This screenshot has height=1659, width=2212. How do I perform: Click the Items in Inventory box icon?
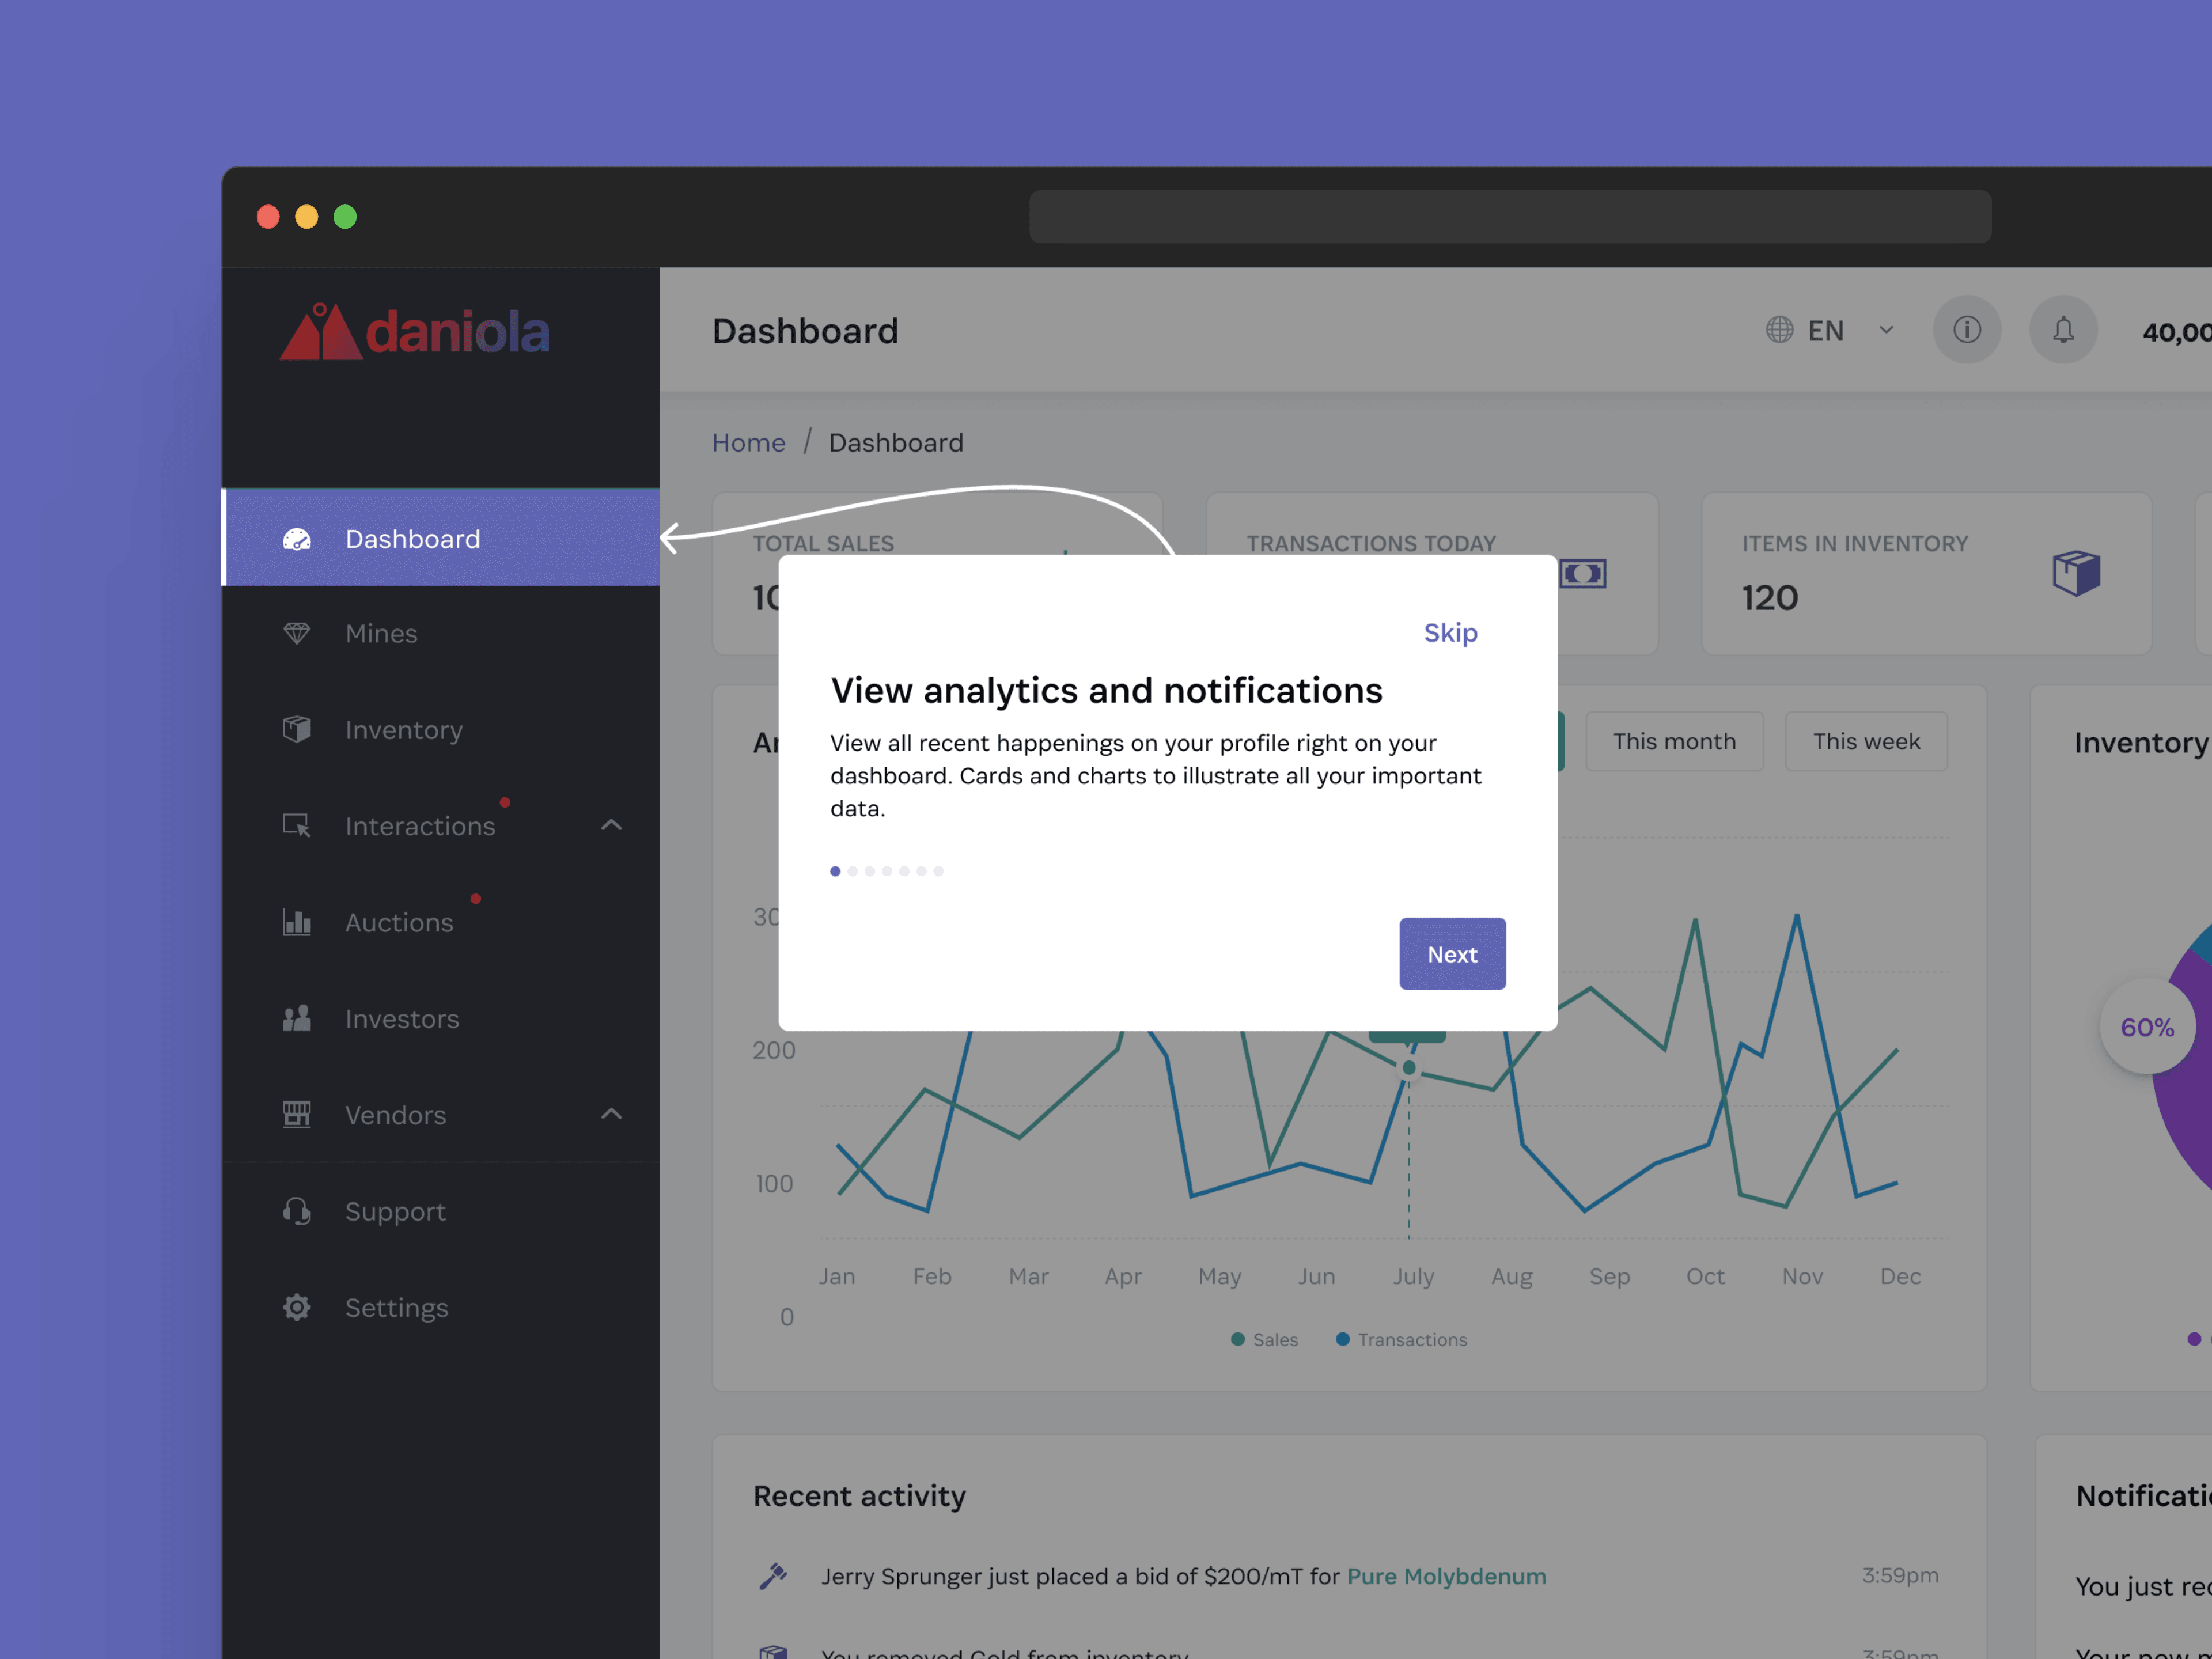click(2076, 573)
